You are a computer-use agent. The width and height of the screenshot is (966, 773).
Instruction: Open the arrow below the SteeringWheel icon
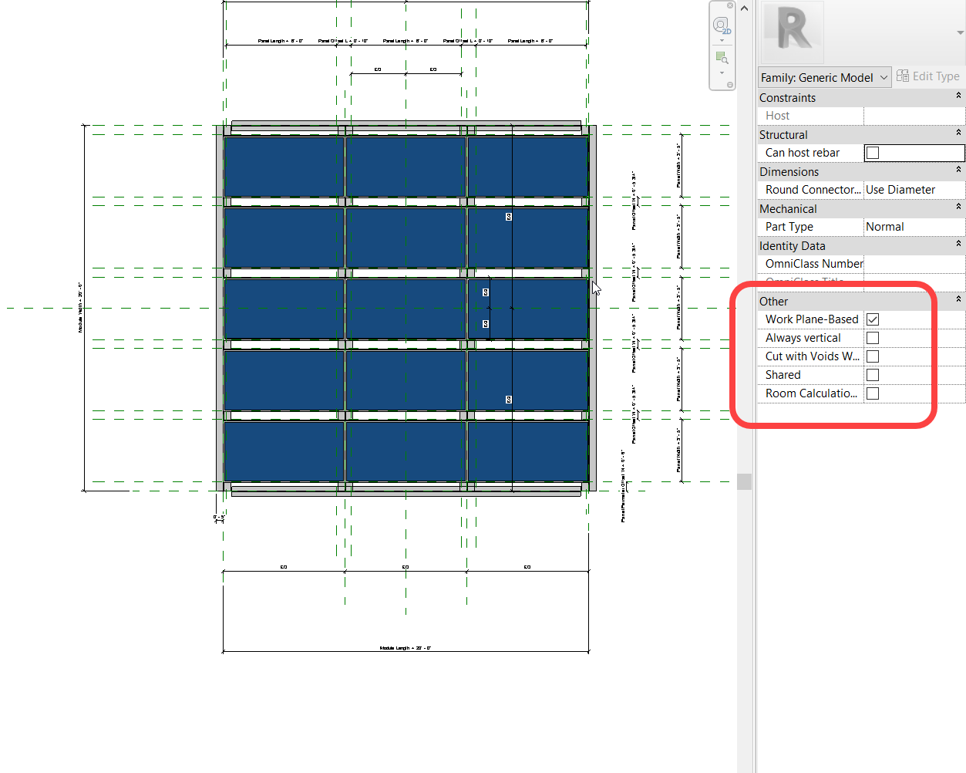pos(722,40)
